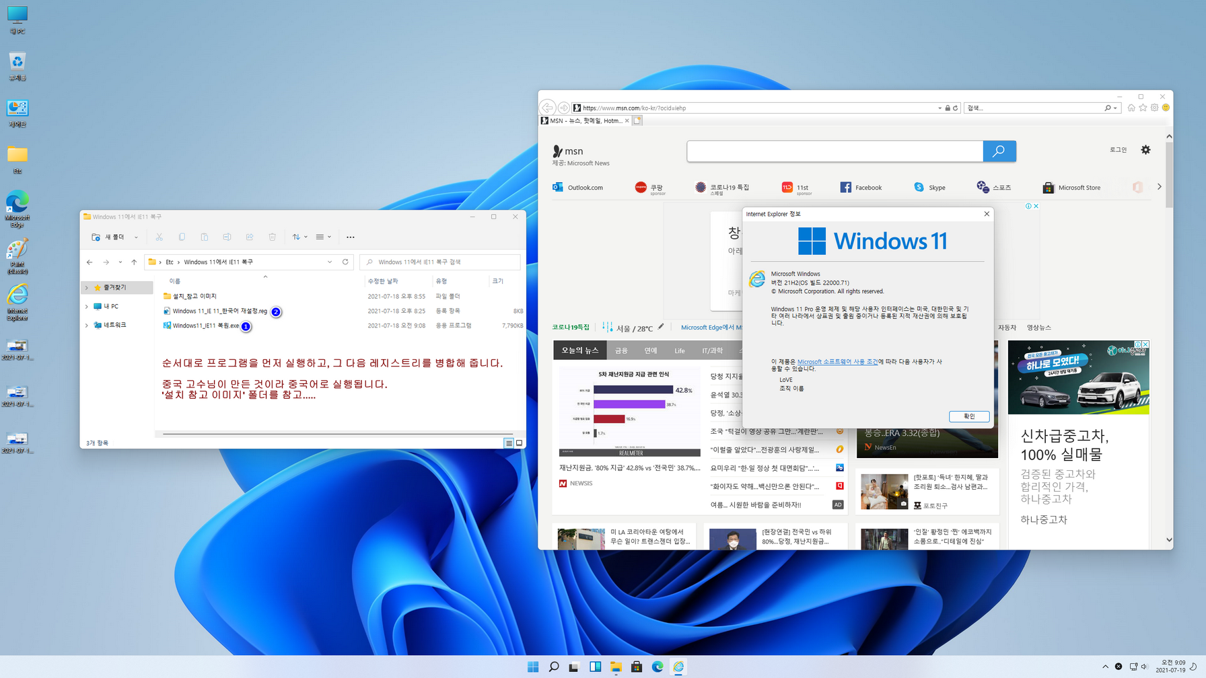Go back in File Explorer navigation

[90, 262]
